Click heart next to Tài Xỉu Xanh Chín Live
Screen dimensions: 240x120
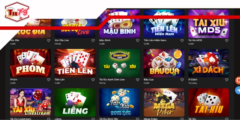[138, 80]
